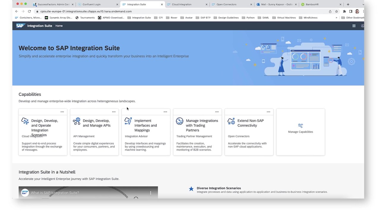Screen dimensions: 380x213
Task: Switch to the Mail - Sunny Kapoor Outlook tab
Action: coord(276,4)
